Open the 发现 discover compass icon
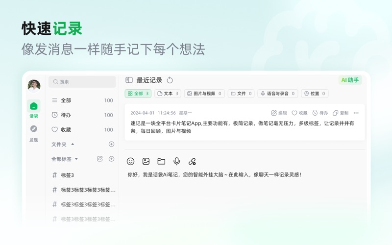 coord(33,129)
